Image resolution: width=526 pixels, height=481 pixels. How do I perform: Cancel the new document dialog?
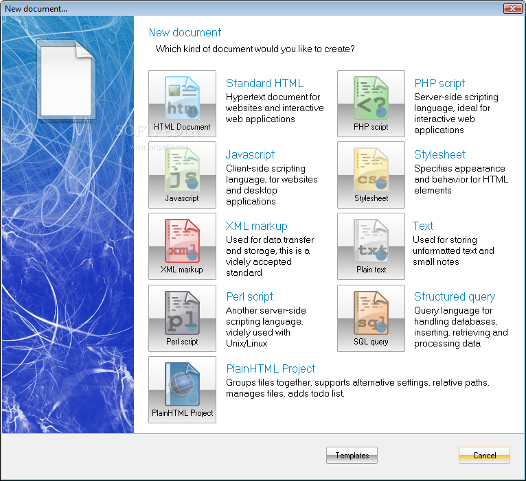[484, 455]
